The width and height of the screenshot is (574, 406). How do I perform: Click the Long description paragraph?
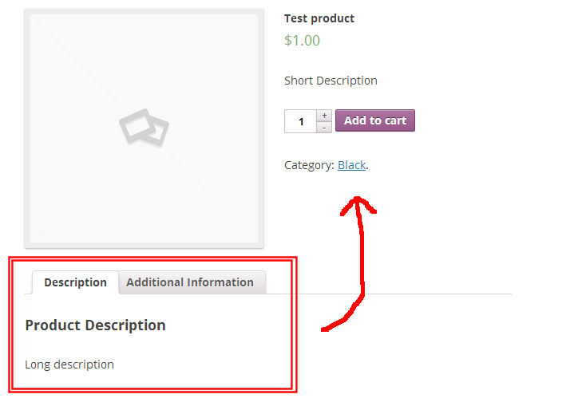tap(69, 365)
